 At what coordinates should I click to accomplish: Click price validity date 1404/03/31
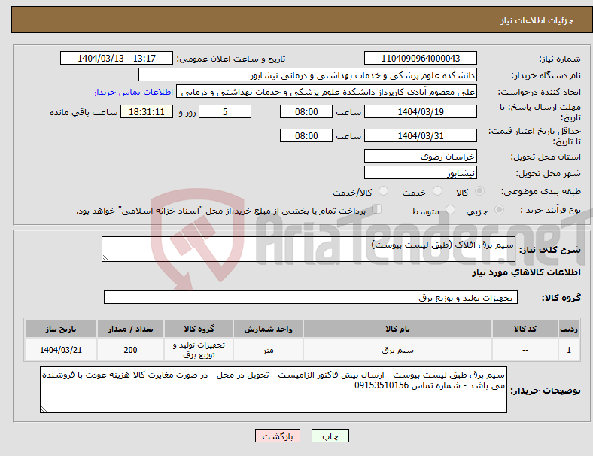click(x=420, y=135)
